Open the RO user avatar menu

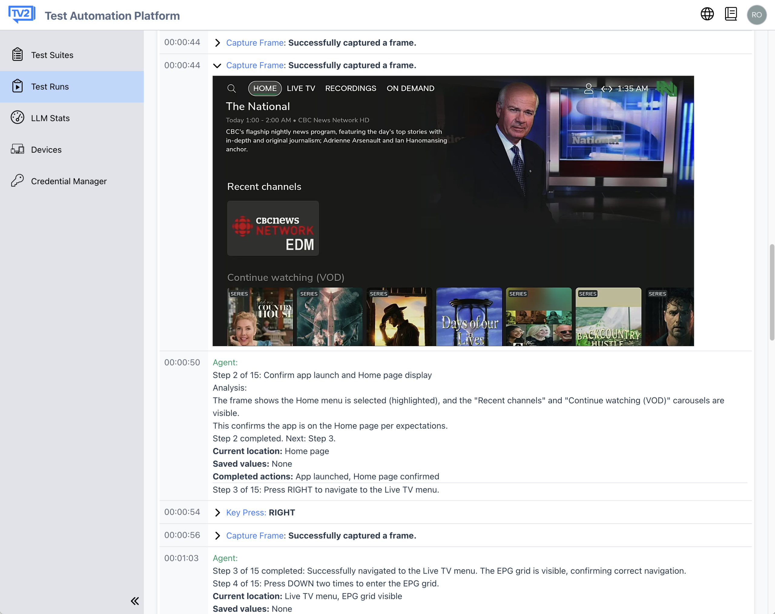point(756,15)
